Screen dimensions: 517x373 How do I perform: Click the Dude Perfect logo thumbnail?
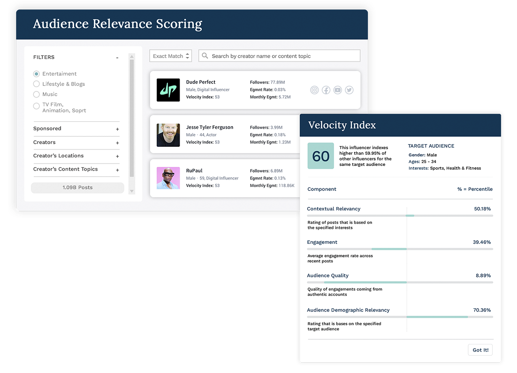(168, 90)
